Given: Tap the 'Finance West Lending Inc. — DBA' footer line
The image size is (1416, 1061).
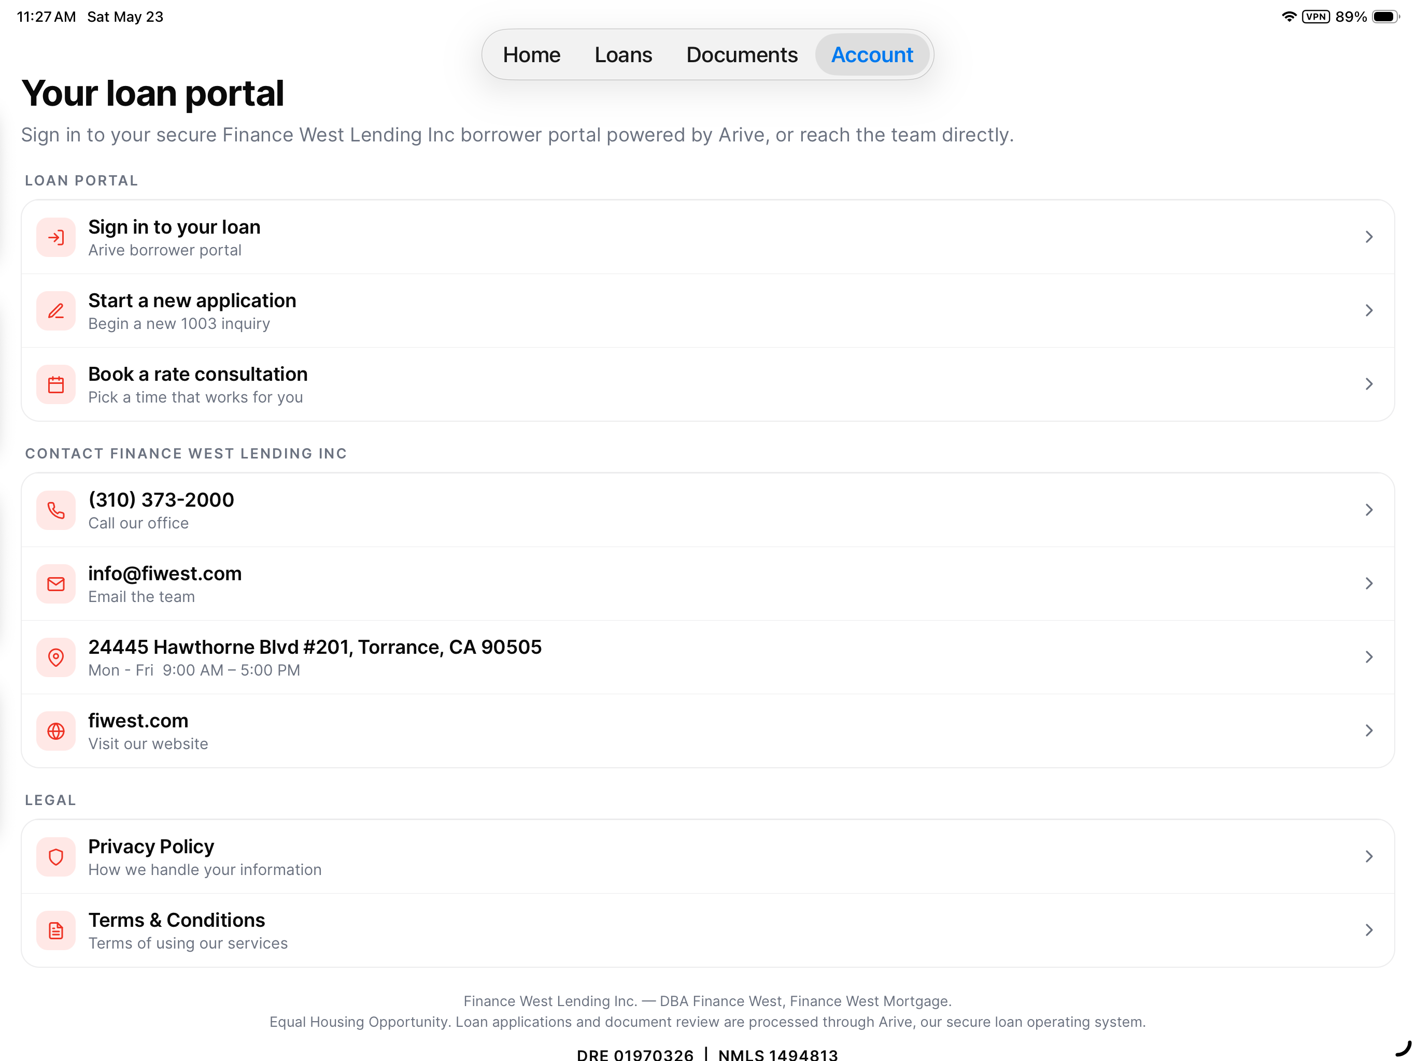Looking at the screenshot, I should pyautogui.click(x=707, y=1001).
